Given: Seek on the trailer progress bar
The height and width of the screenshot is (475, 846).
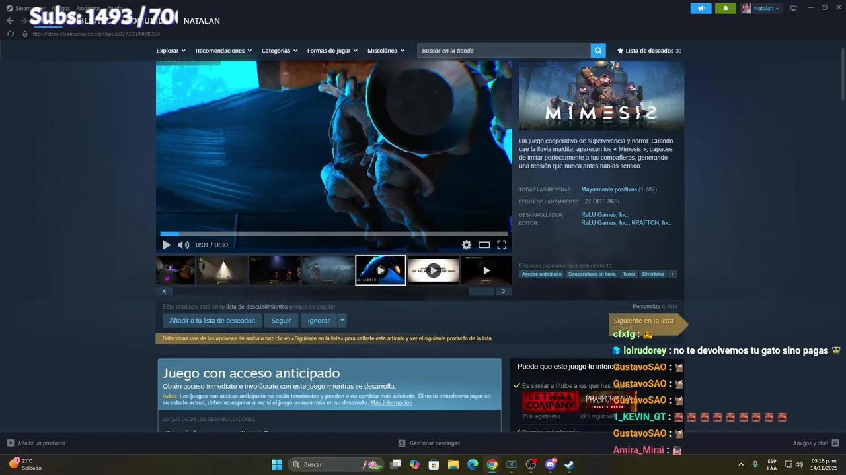Looking at the screenshot, I should (334, 233).
